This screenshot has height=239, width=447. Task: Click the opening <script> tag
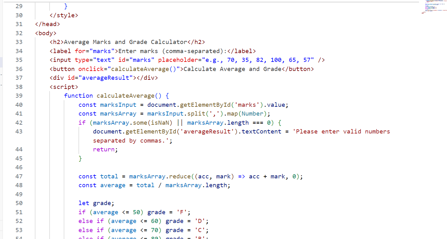pos(64,87)
